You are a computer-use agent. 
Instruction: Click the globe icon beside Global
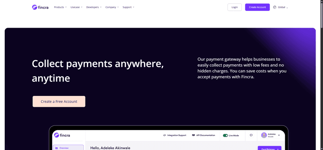coord(275,7)
